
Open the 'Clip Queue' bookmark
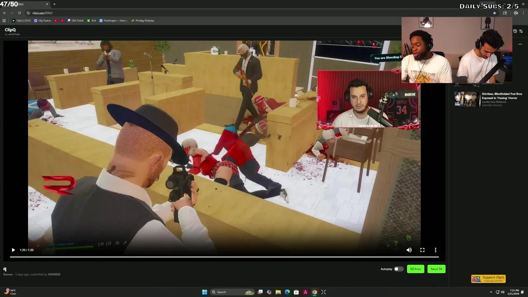click(x=42, y=21)
